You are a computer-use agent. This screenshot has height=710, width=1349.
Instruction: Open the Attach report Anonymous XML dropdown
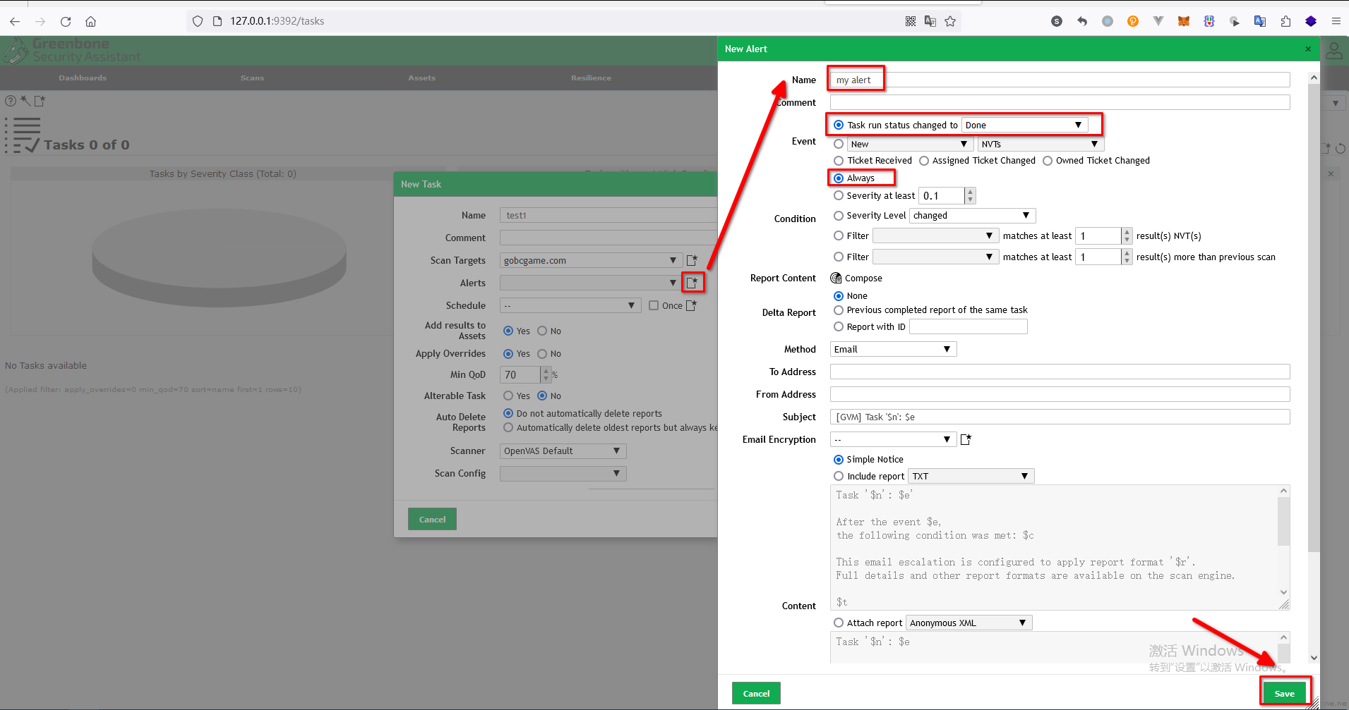(x=969, y=623)
